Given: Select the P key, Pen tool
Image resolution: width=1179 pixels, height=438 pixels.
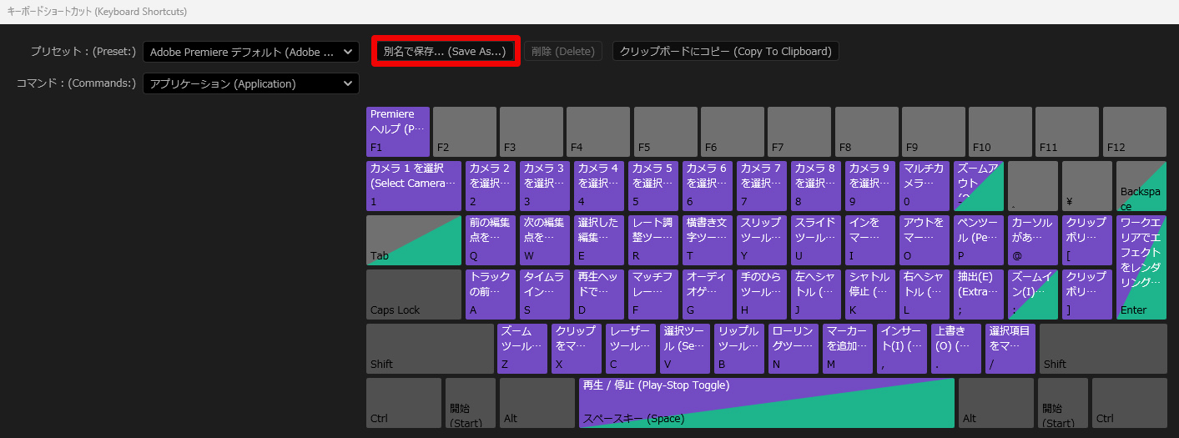Looking at the screenshot, I should [x=979, y=240].
